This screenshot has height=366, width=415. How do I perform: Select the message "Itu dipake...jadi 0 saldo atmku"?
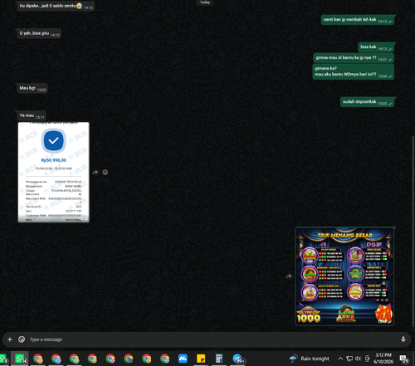pos(56,6)
